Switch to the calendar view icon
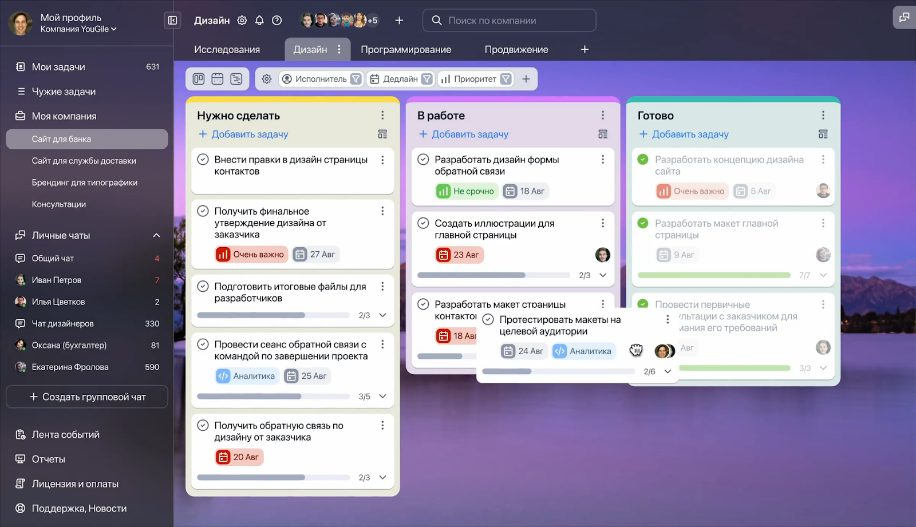 [218, 79]
